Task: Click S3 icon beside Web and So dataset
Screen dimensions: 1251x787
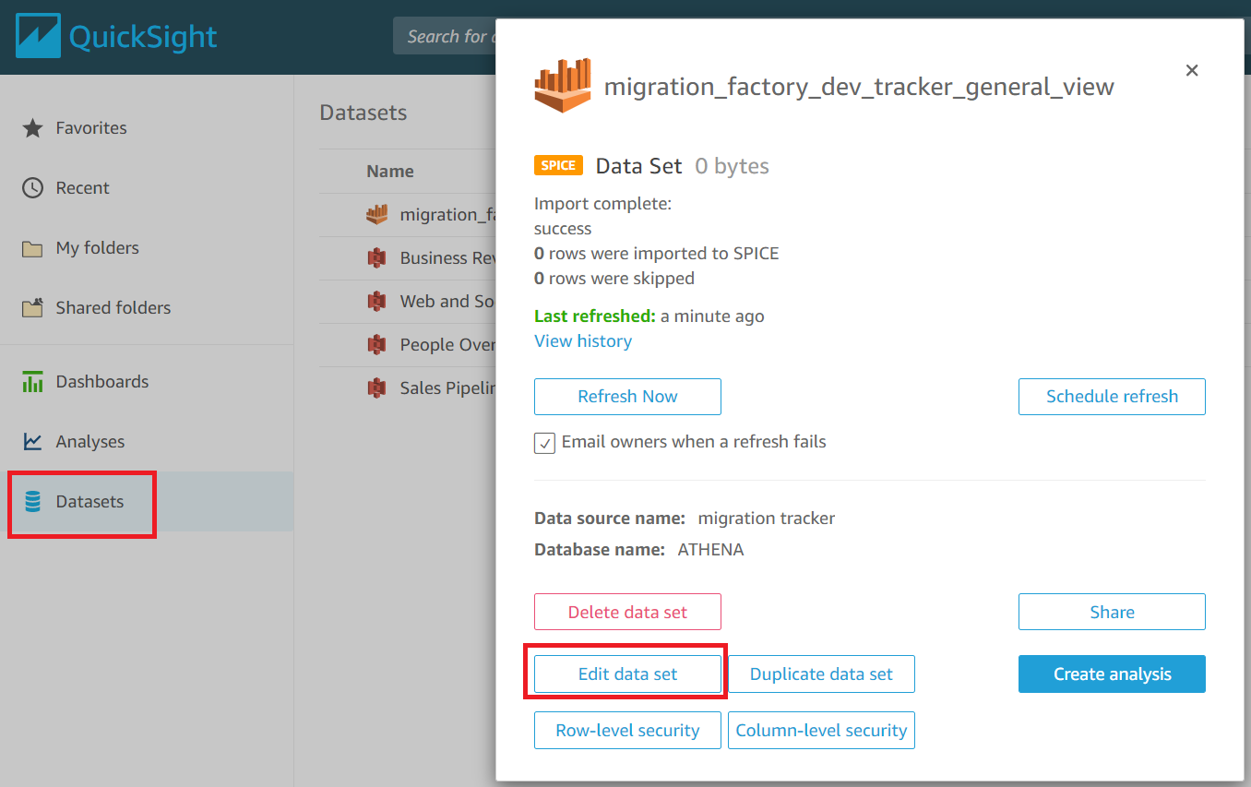Action: click(376, 301)
